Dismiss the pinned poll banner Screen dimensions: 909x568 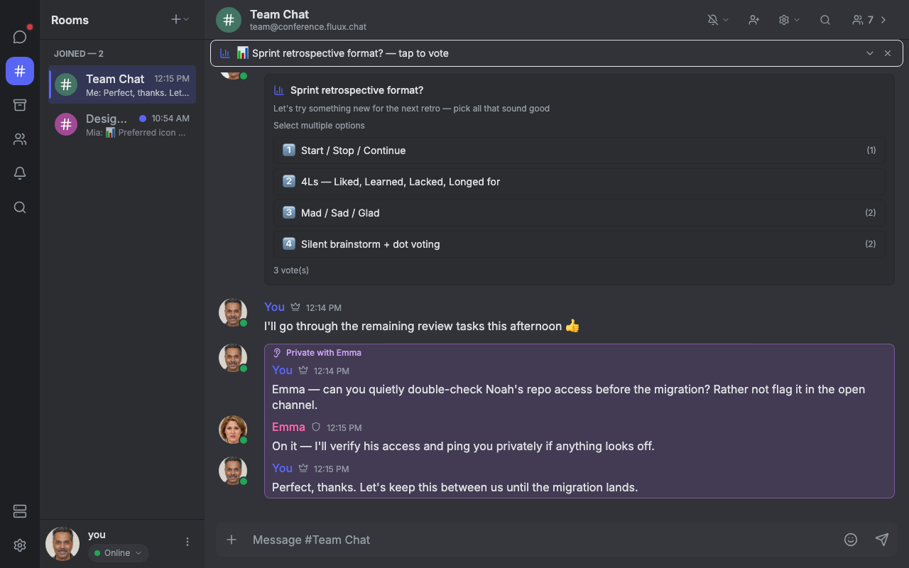click(888, 53)
